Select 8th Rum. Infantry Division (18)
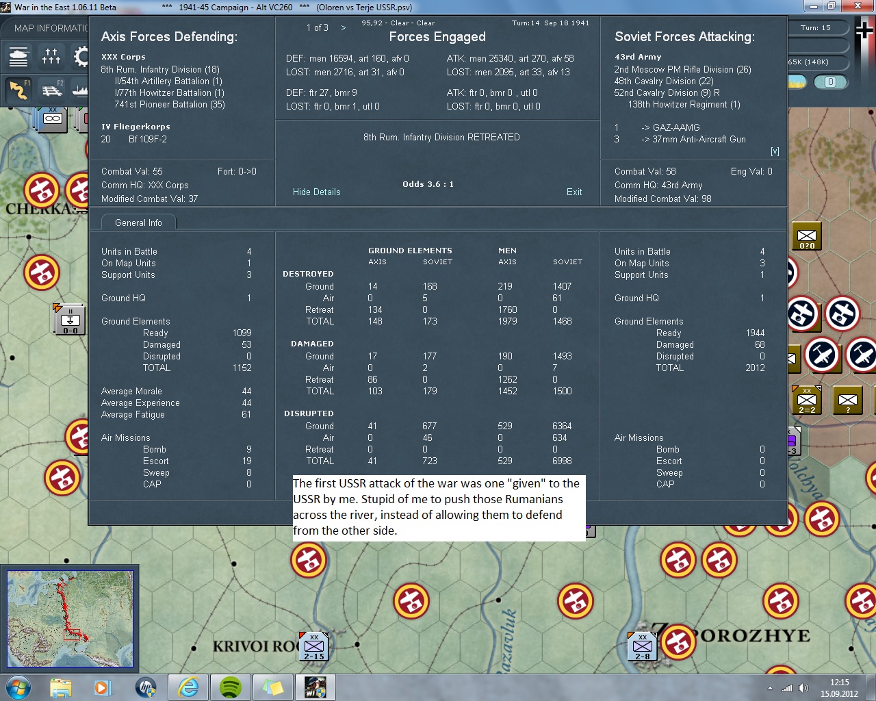The image size is (876, 701). 160,70
